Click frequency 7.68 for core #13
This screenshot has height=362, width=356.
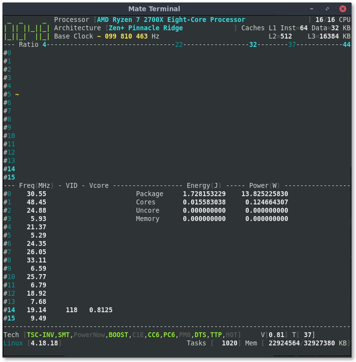pyautogui.click(x=39, y=302)
